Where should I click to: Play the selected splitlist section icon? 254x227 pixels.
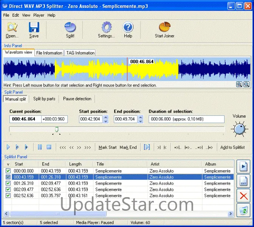243,166
